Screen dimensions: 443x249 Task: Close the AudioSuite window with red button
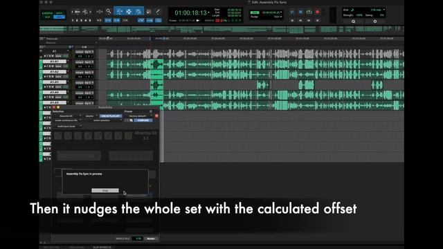pos(54,108)
